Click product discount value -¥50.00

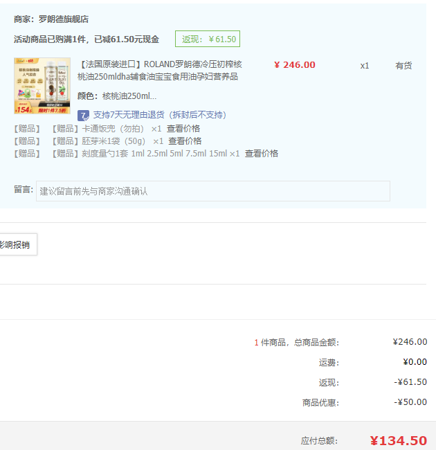(x=410, y=402)
